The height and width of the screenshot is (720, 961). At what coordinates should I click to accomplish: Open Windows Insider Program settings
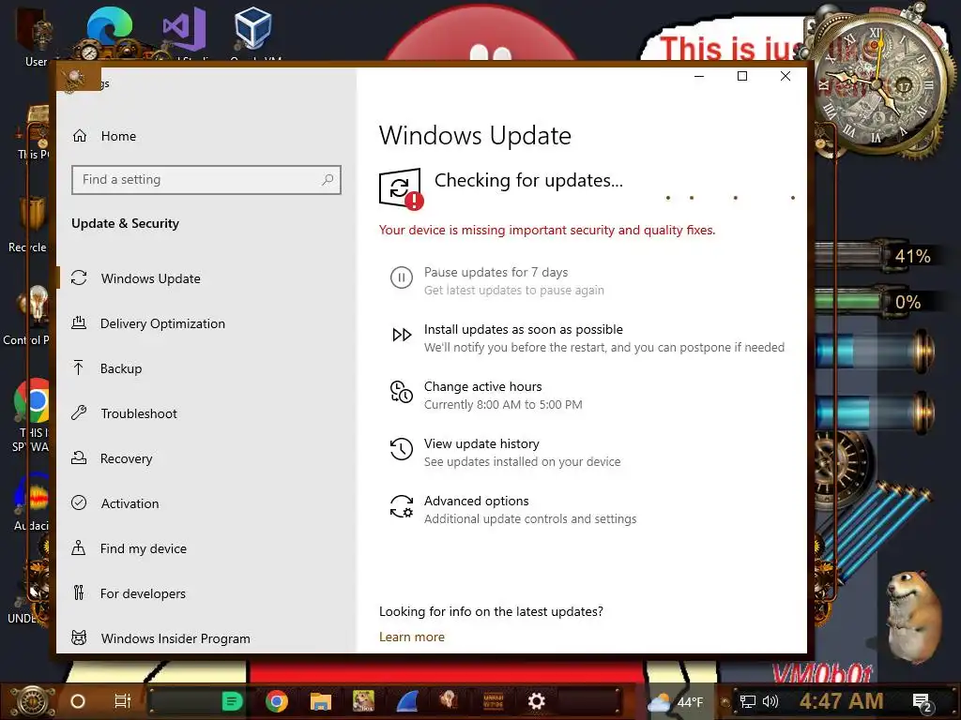click(x=175, y=638)
